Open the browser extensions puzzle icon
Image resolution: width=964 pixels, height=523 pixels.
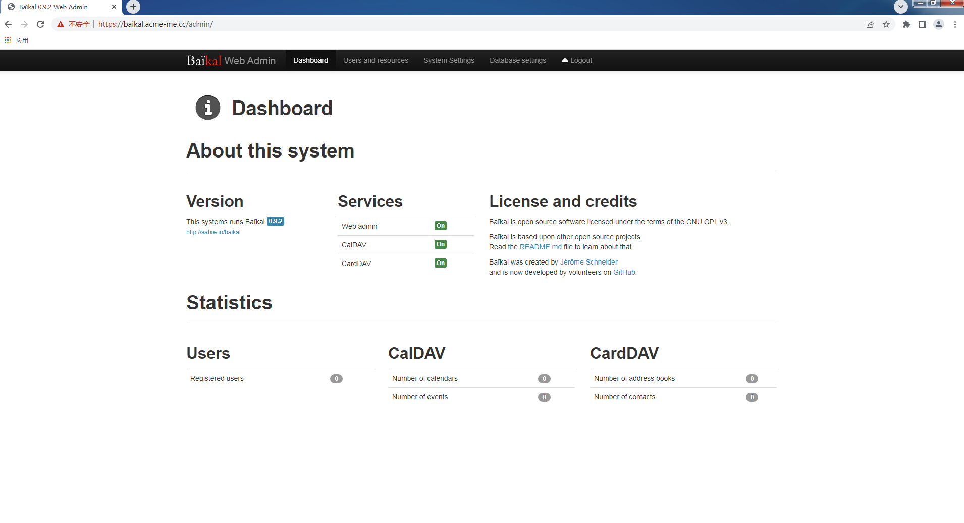coord(906,24)
